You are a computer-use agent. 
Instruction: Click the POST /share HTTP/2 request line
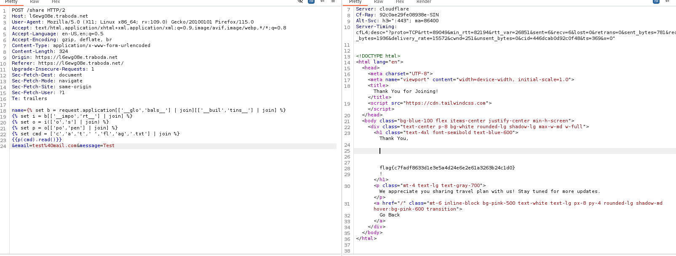[38, 10]
